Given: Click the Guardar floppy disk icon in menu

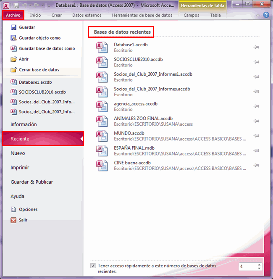Looking at the screenshot, I should (x=13, y=27).
